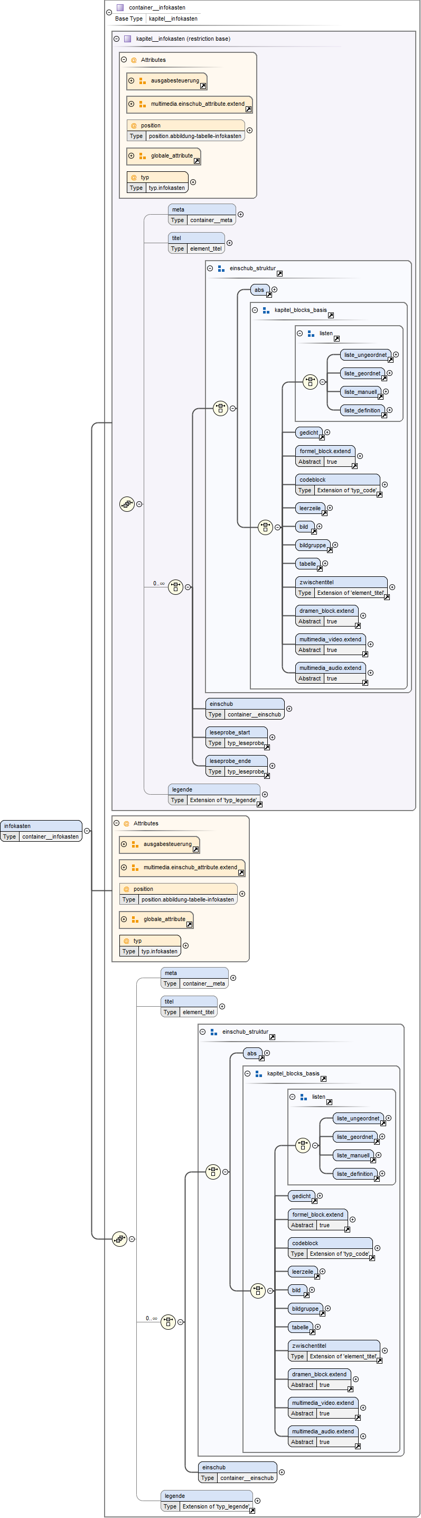Screen dimensions: 421x1518
Task: Select gedicht element in restriction base
Action: click(x=308, y=433)
